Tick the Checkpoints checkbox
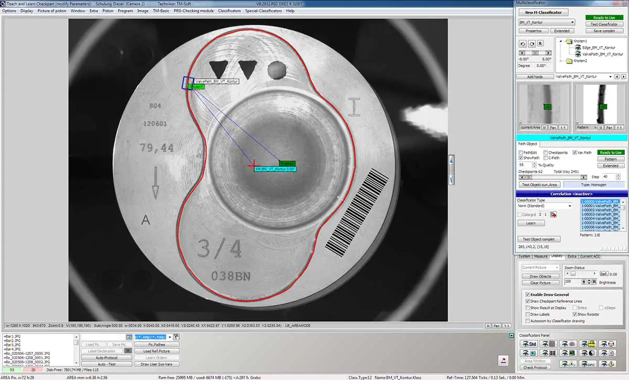 [x=546, y=152]
